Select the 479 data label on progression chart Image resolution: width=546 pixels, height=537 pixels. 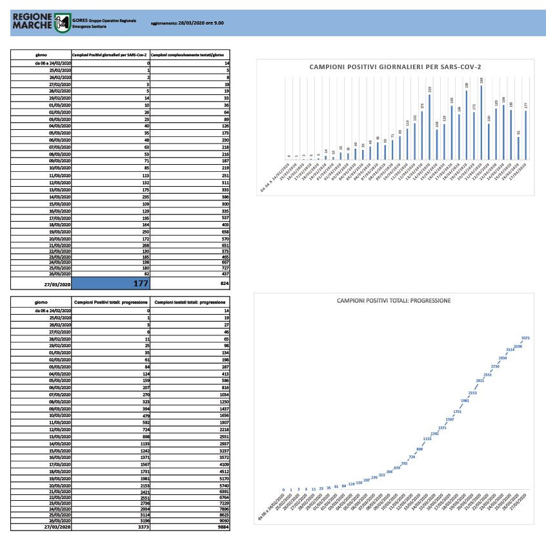(x=397, y=468)
